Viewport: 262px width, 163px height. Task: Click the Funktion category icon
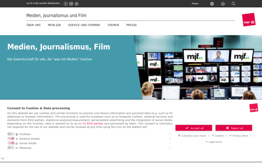pos(17,134)
